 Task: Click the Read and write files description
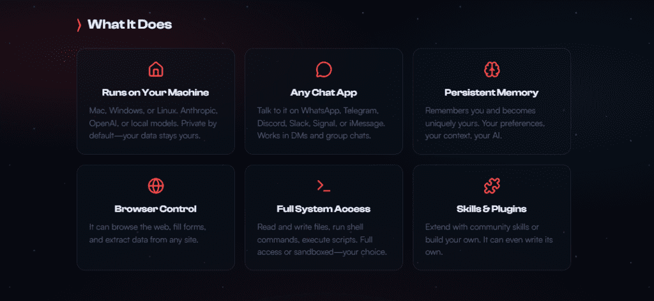(x=322, y=239)
